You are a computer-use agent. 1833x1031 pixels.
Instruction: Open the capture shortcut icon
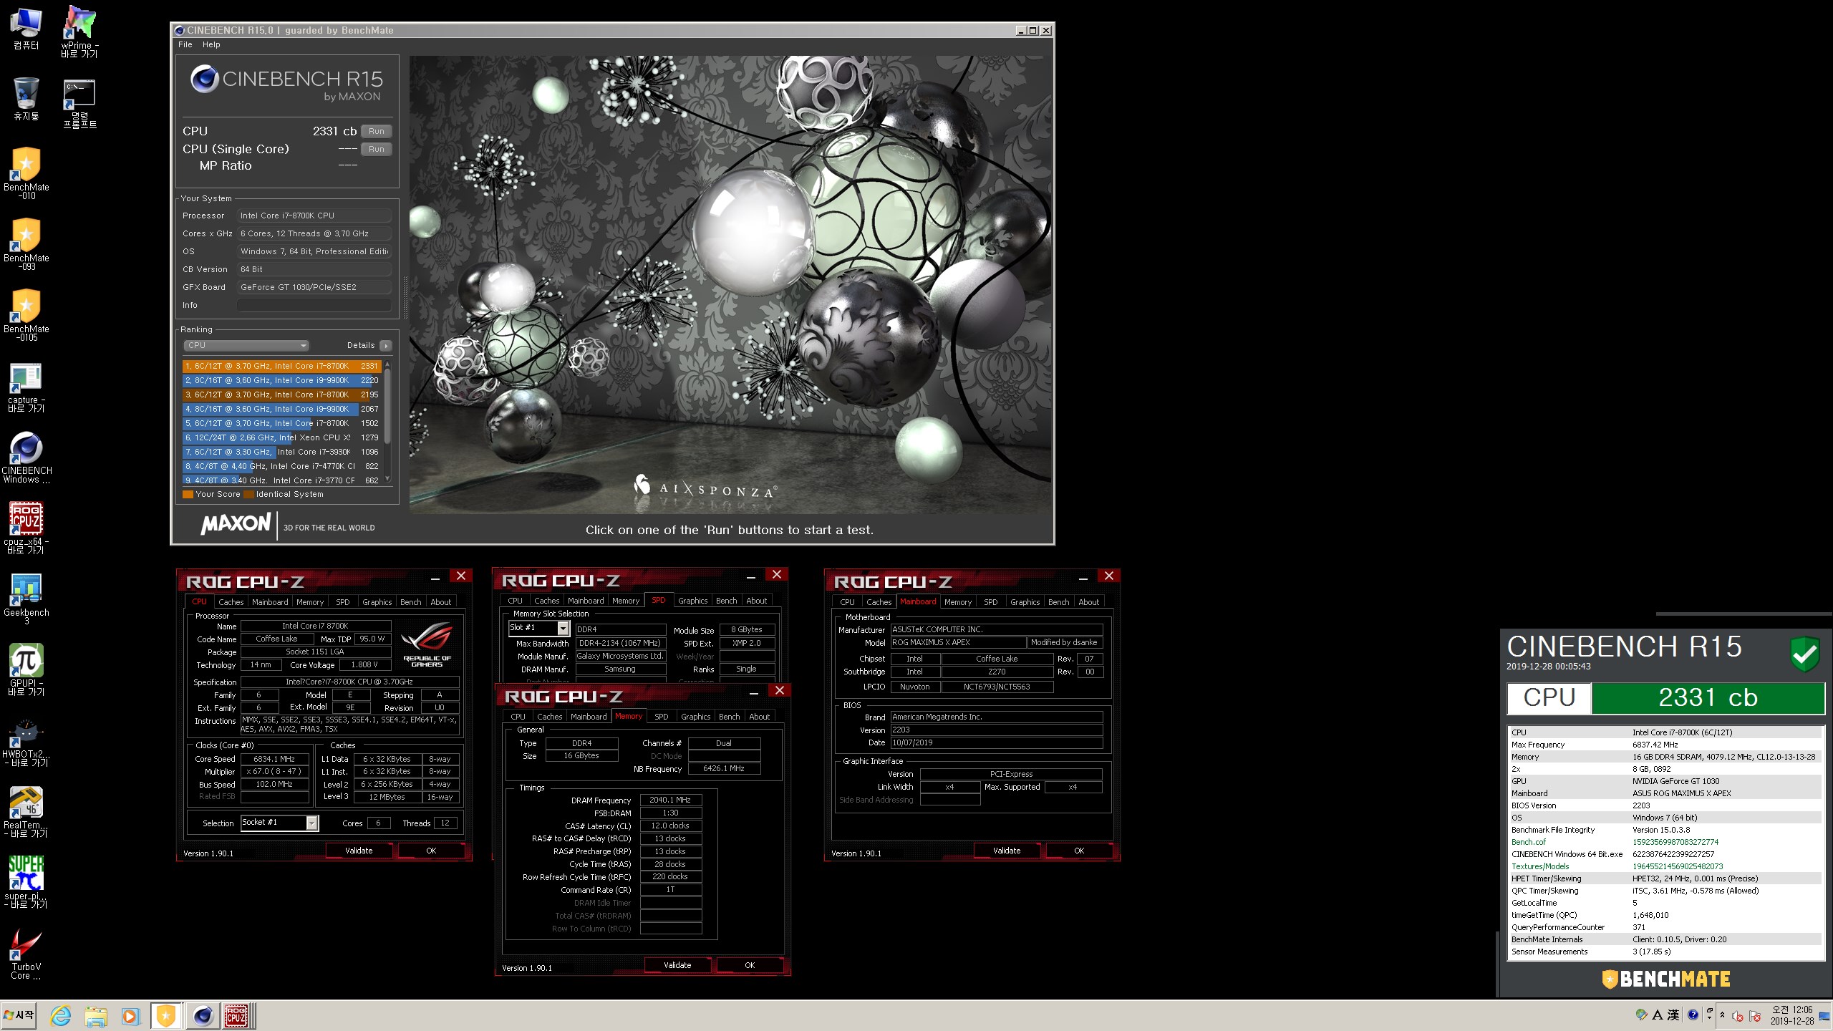coord(26,387)
